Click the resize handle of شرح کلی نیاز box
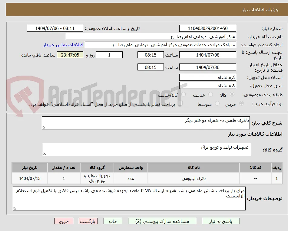The width and height of the screenshot is (288, 231). tap(44, 127)
